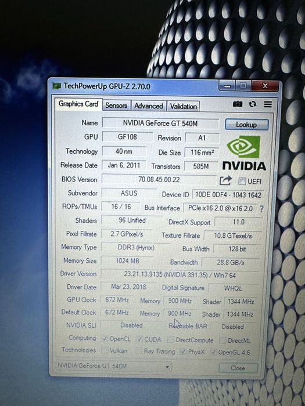The width and height of the screenshot is (305, 406).
Task: Switch to the Advanced tab
Action: coord(148,106)
